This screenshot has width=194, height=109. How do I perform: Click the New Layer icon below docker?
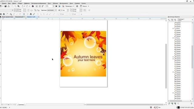169,104
